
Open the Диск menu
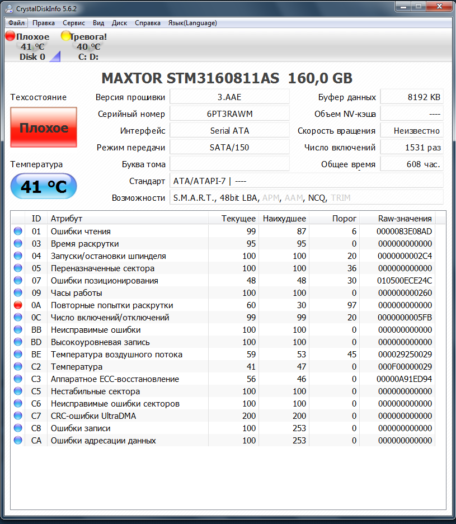click(119, 23)
